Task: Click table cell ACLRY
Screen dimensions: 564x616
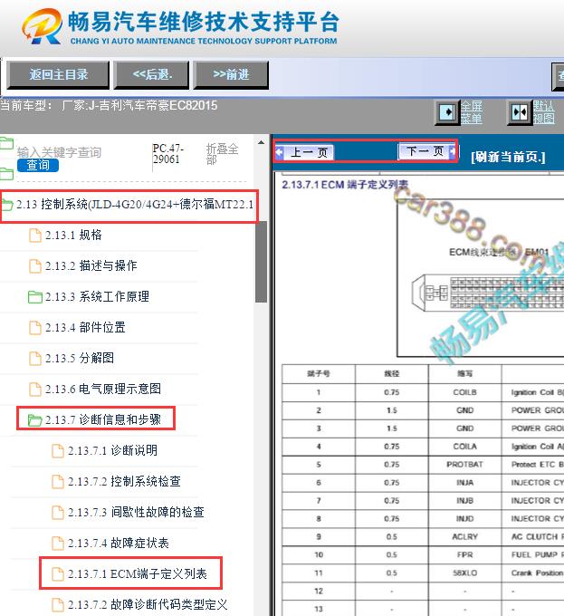Action: coord(464,537)
